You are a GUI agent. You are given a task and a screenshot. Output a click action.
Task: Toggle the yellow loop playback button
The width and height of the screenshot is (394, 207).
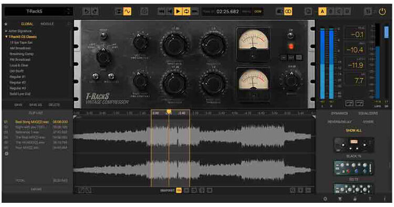(x=186, y=12)
